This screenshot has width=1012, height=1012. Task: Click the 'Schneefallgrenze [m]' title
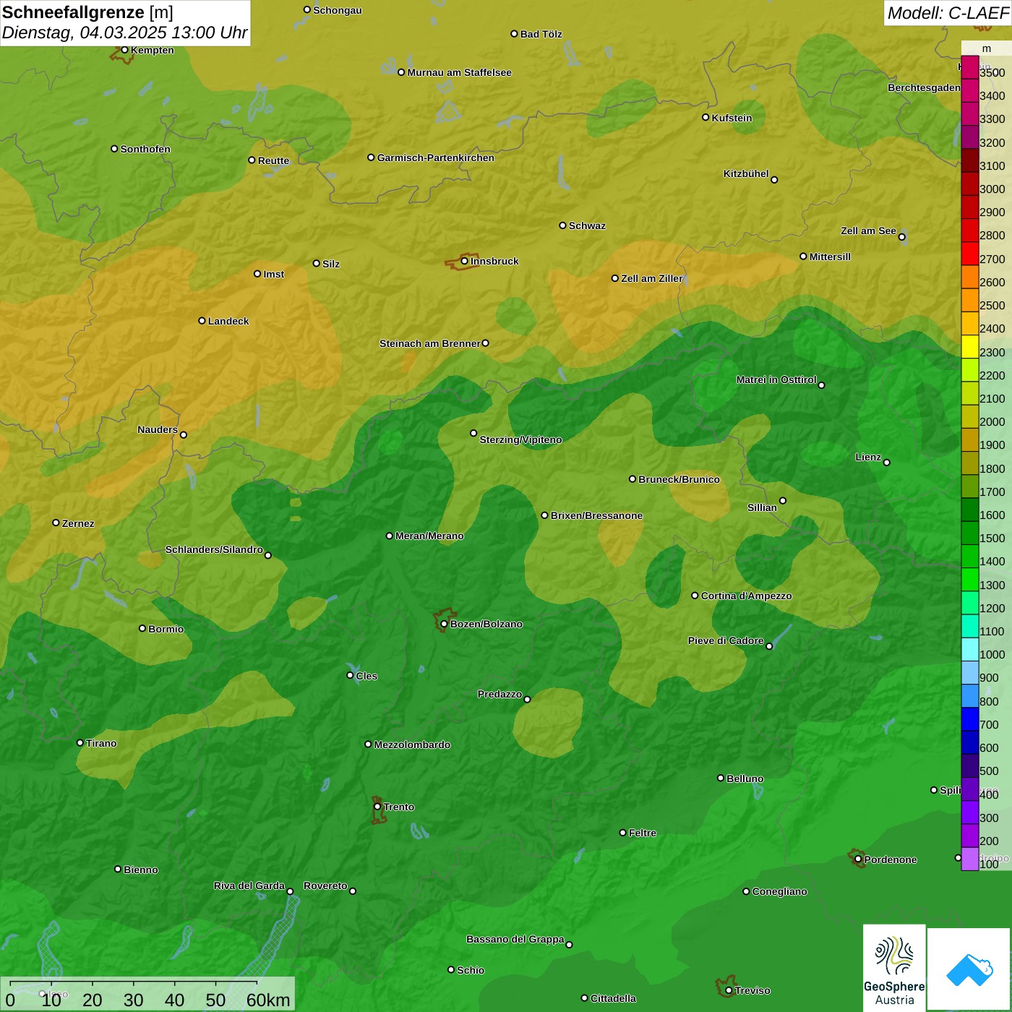pyautogui.click(x=87, y=12)
